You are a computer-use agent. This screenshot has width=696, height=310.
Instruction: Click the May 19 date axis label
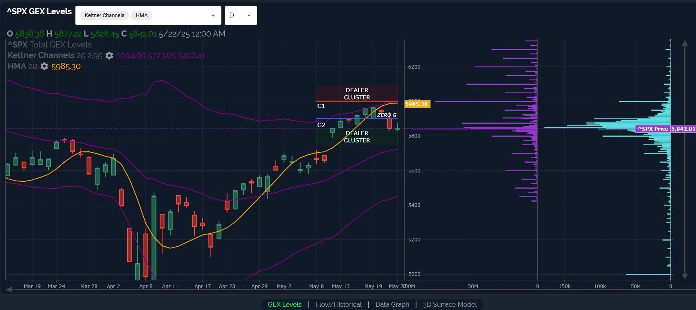tap(373, 286)
